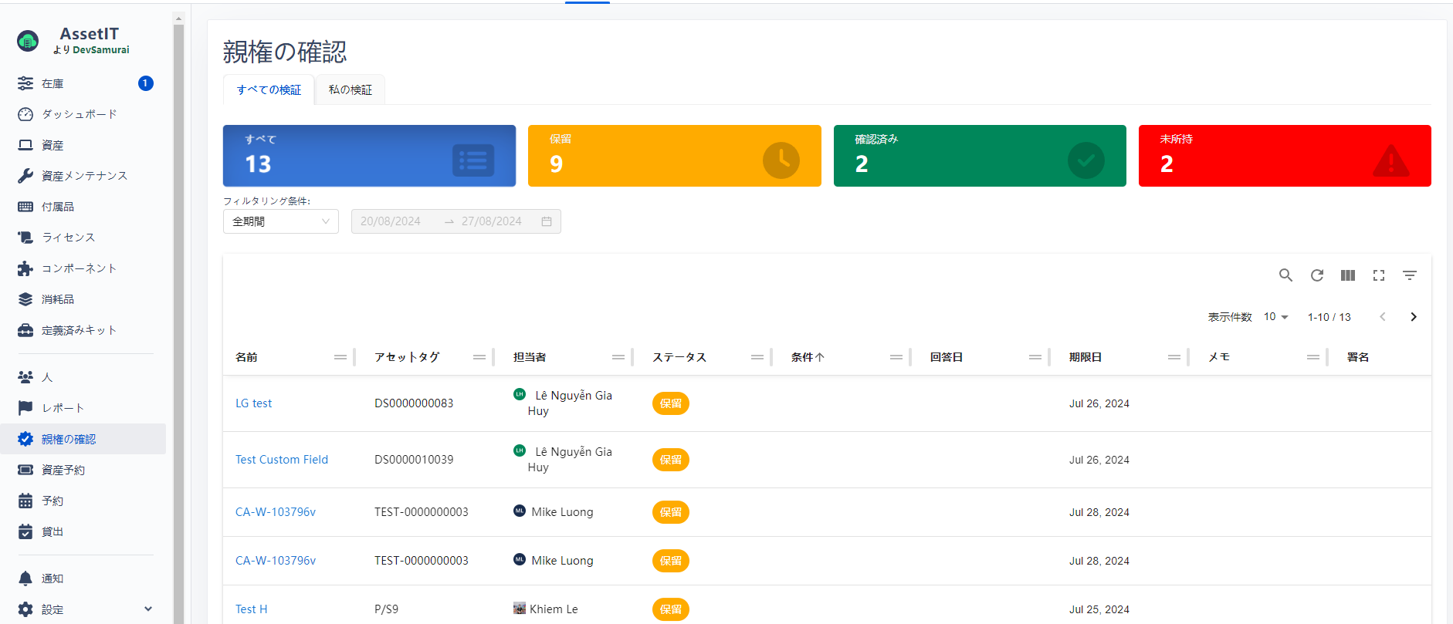Open the table filter list icon
The width and height of the screenshot is (1453, 624).
coord(1410,275)
